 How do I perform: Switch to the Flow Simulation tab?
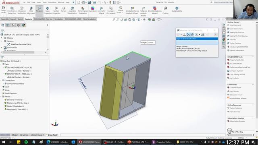89,19
